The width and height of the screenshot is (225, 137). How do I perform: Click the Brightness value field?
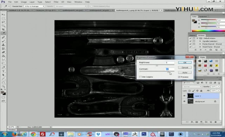(170, 62)
